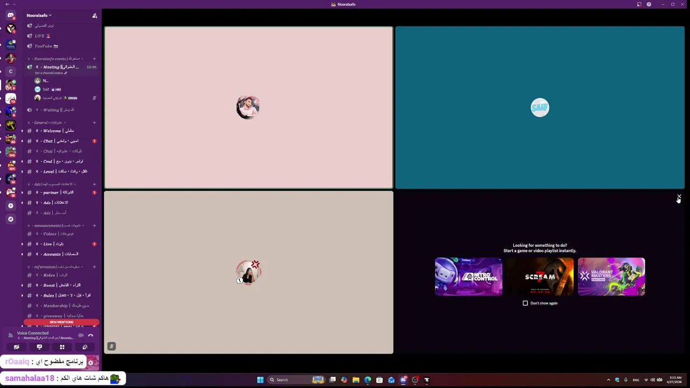Check the 'Don't show again' checkbox
The height and width of the screenshot is (388, 690).
(x=526, y=303)
